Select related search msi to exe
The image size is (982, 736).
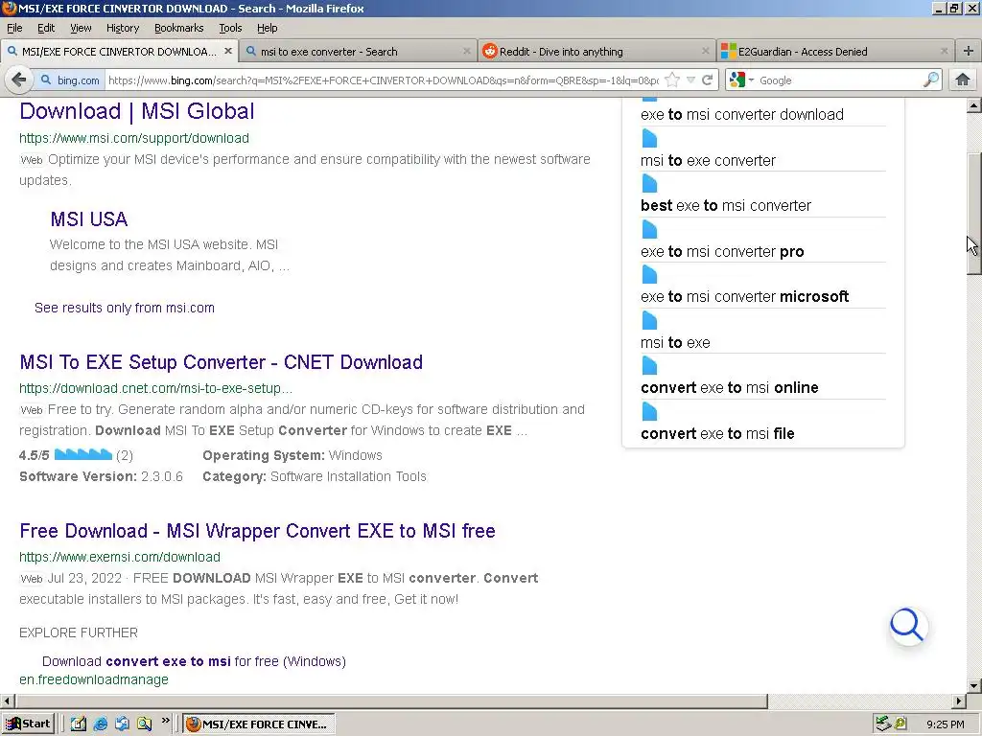(675, 342)
